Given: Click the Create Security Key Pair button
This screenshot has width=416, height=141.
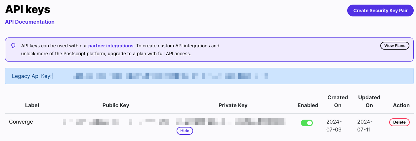Looking at the screenshot, I should tap(380, 11).
